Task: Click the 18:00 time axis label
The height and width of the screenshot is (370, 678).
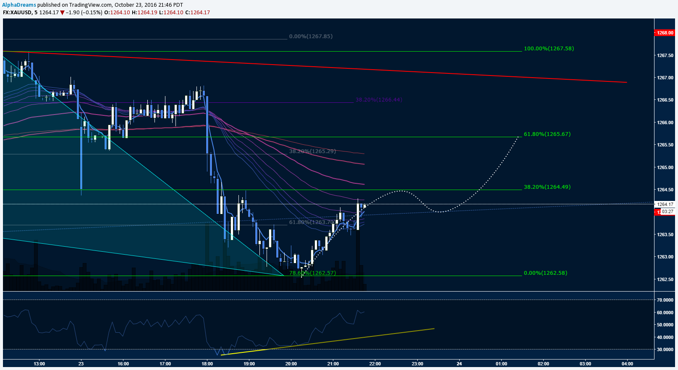Action: pyautogui.click(x=207, y=364)
